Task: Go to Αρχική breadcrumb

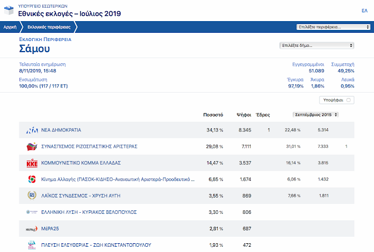Action: 10,27
